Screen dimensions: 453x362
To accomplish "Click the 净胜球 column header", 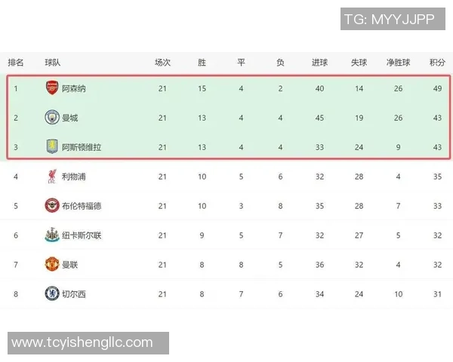I will pyautogui.click(x=398, y=62).
